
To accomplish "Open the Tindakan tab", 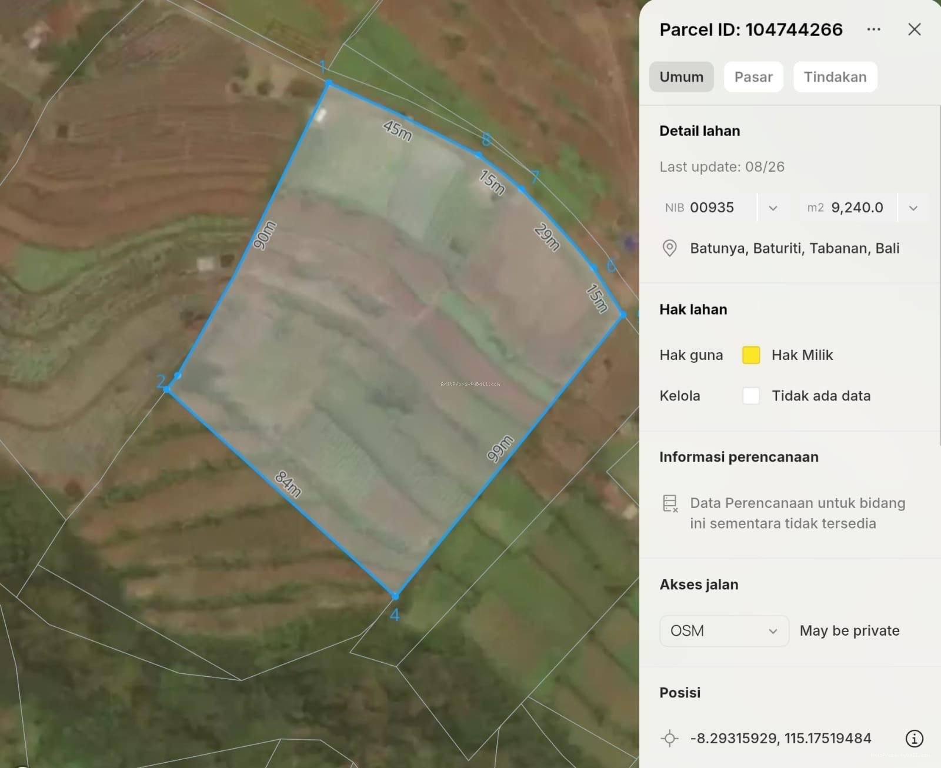I will point(835,77).
